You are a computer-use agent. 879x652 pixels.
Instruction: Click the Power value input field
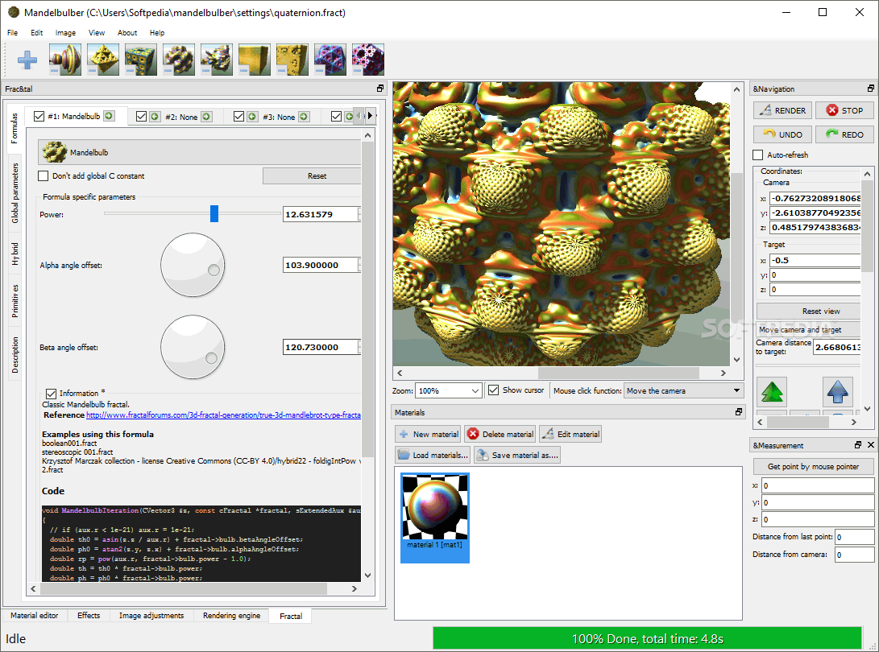321,214
